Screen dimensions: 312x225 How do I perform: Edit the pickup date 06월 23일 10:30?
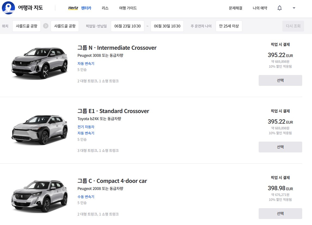pyautogui.click(x=127, y=26)
